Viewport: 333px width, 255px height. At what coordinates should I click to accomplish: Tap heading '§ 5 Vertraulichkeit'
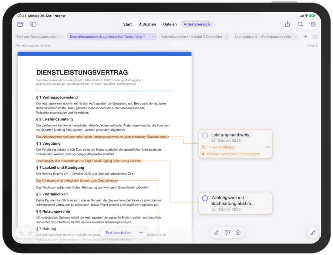(x=52, y=194)
